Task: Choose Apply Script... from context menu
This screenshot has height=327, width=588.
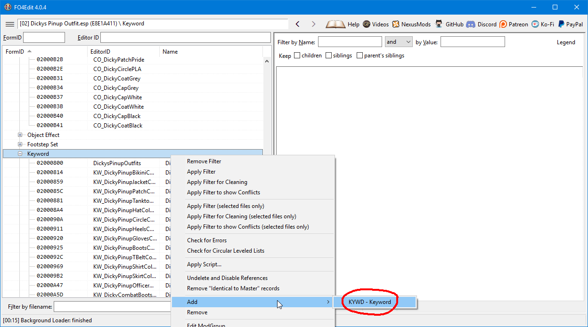Action: pos(204,264)
